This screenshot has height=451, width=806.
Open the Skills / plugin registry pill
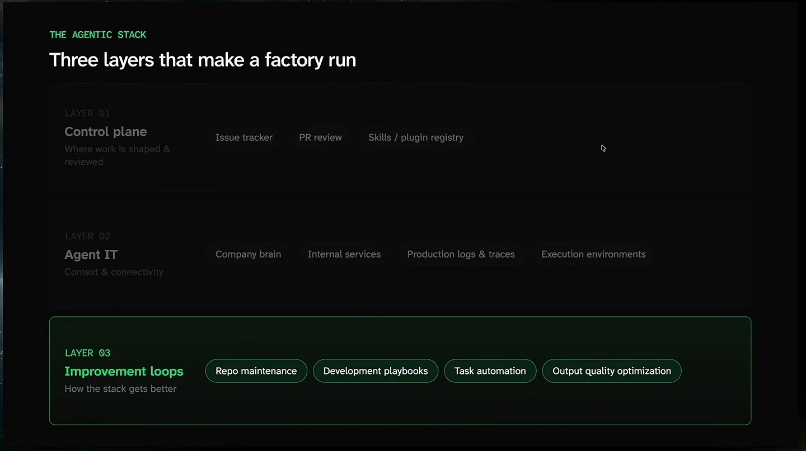click(x=416, y=137)
